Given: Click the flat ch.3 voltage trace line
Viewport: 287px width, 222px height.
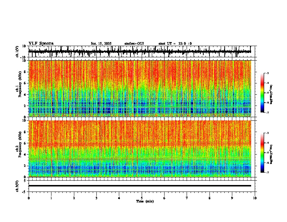Looking at the screenshot, I should (x=140, y=186).
